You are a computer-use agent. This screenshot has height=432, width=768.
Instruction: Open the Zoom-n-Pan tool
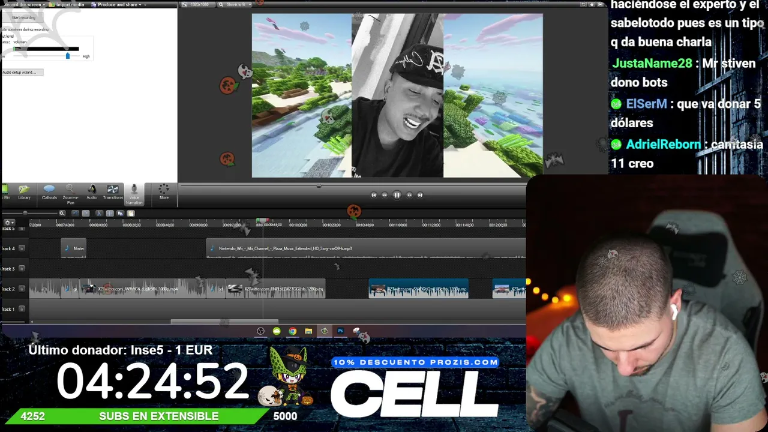coord(70,194)
